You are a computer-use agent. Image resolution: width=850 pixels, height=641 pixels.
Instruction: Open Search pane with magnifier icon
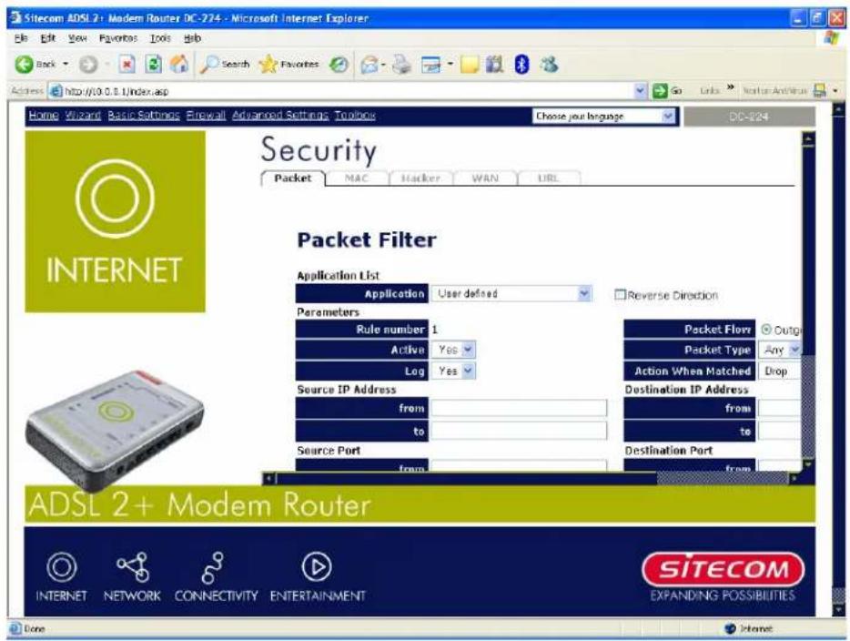click(208, 65)
